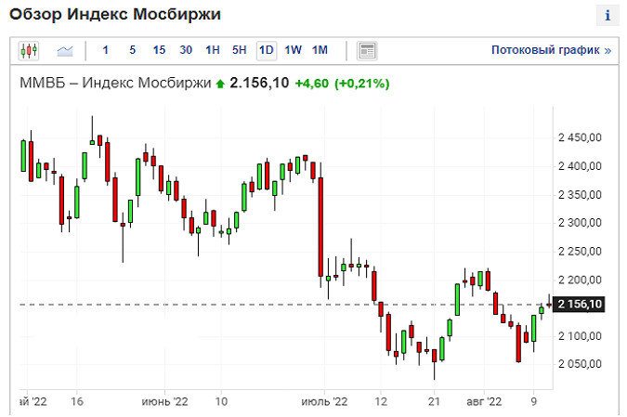
Task: Switch to the 1M monthly timeframe
Action: (320, 50)
